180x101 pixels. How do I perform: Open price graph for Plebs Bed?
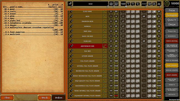(x=105, y=41)
